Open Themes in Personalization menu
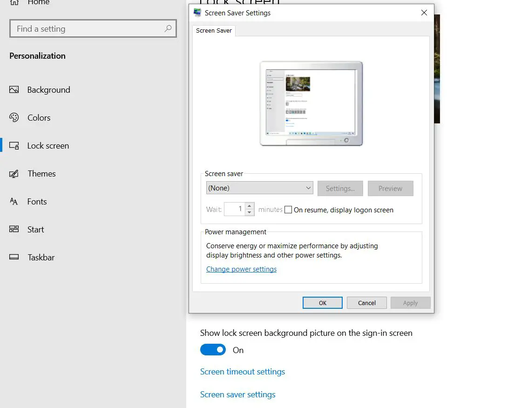Image resolution: width=521 pixels, height=408 pixels. tap(41, 174)
